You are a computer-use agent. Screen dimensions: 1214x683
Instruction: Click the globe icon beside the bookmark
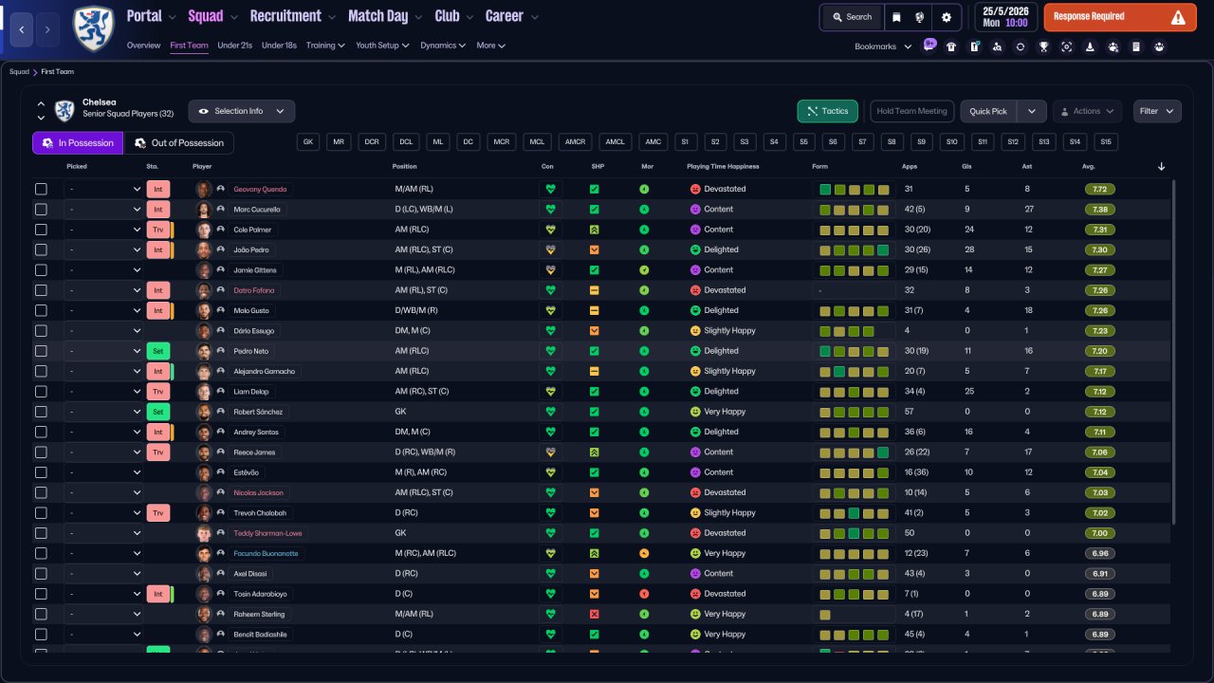pos(920,17)
